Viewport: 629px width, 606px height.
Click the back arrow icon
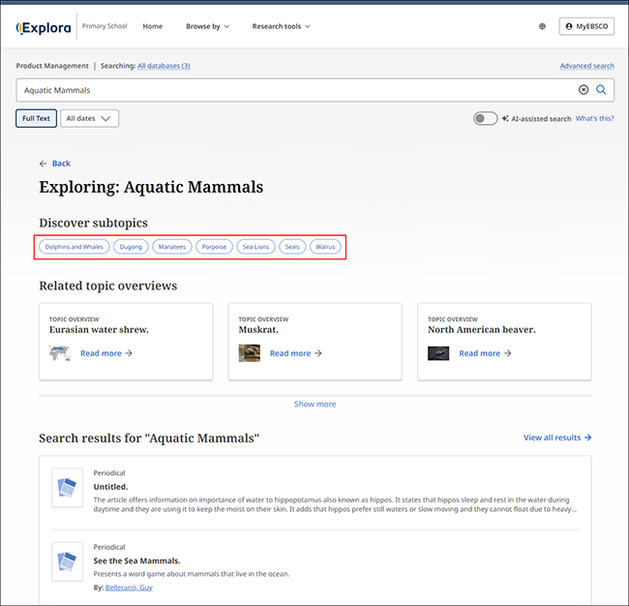click(x=43, y=164)
